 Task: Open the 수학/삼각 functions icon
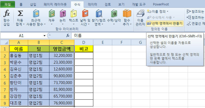[x=114, y=14]
